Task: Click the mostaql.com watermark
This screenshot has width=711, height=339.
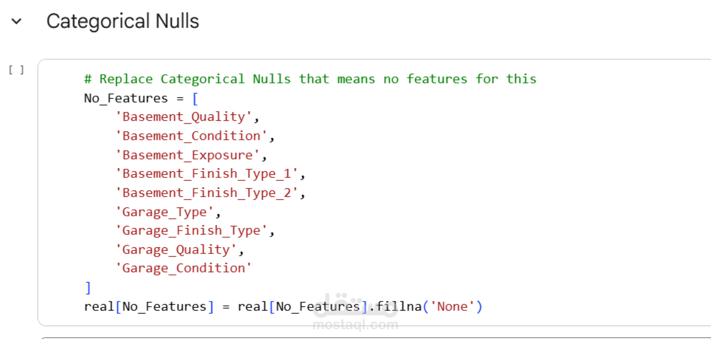Action: tap(355, 325)
